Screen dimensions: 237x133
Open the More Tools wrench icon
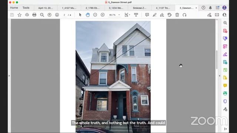[x=225, y=109]
